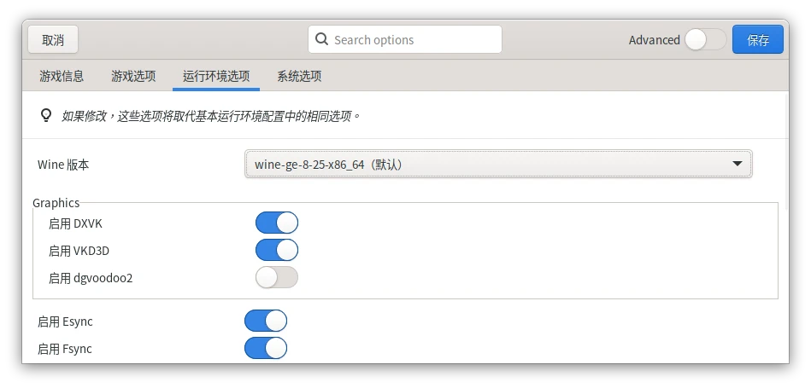Click the Wine version dropdown arrow
This screenshot has width=811, height=388.
(x=738, y=165)
